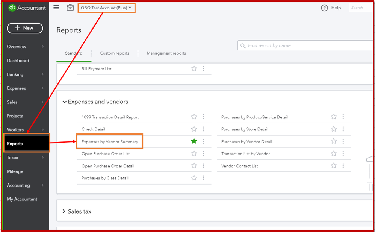Open more options for Expenses by Vendor Summary

tap(203, 141)
